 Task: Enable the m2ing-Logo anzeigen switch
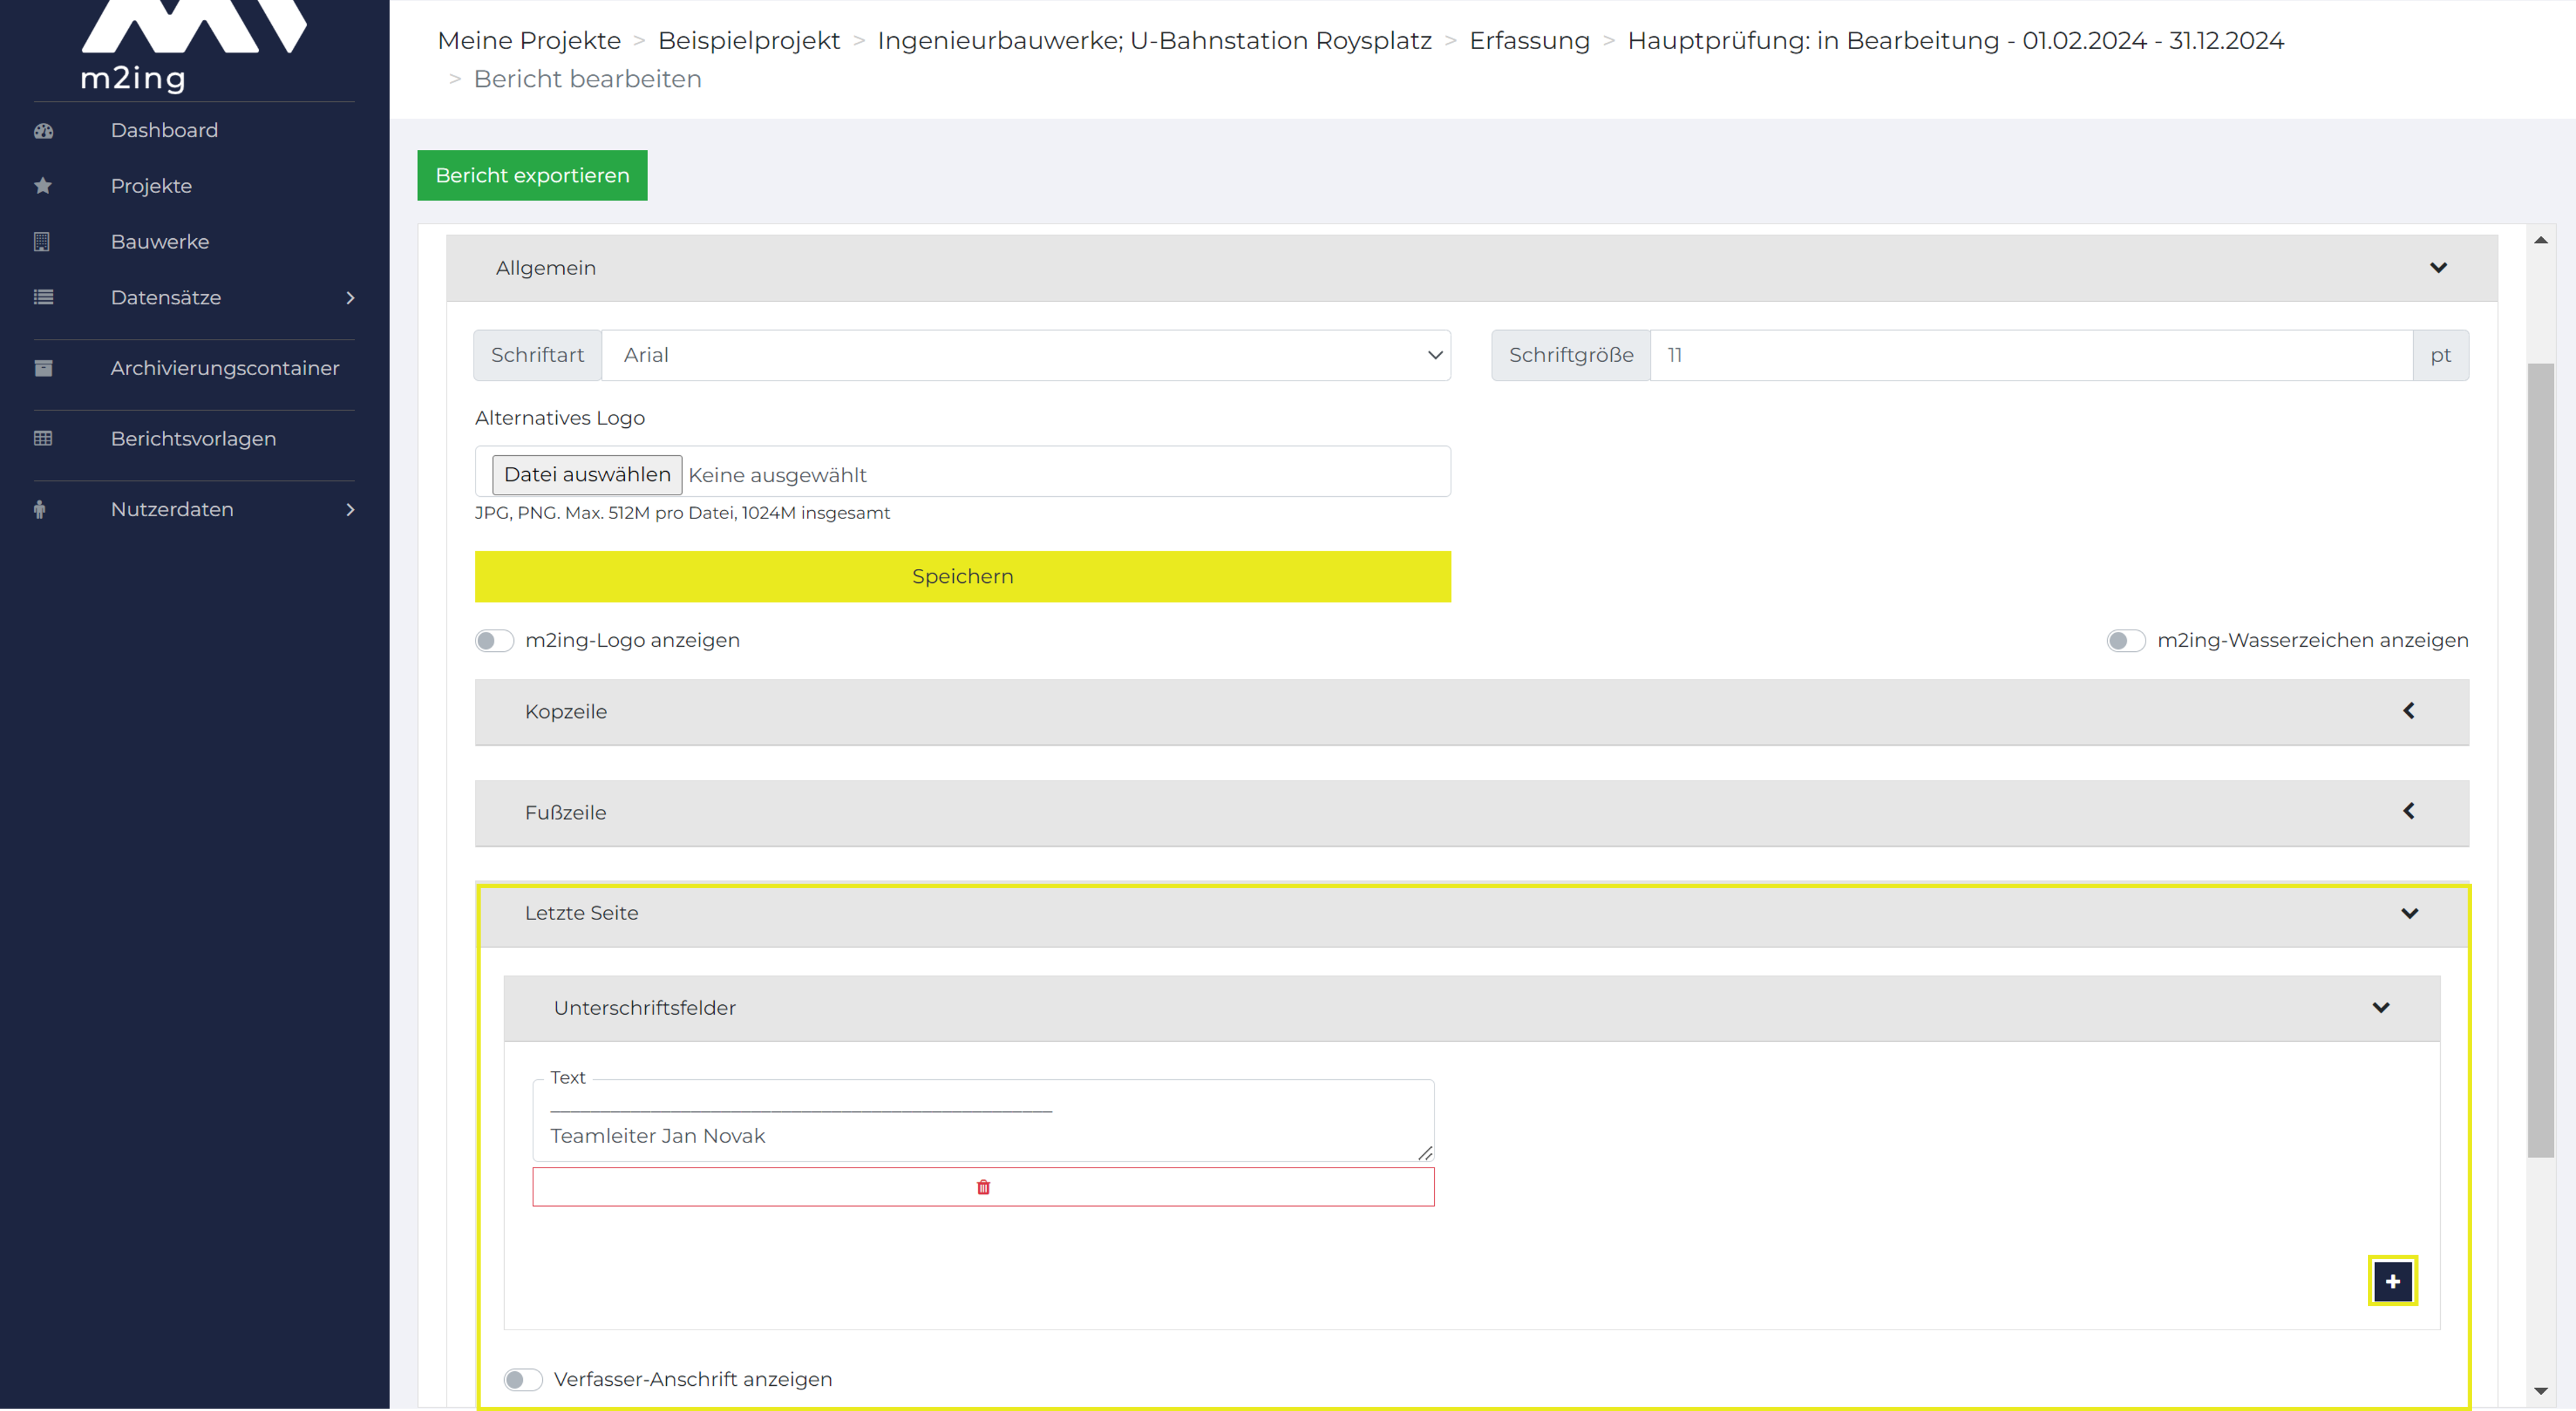[494, 641]
